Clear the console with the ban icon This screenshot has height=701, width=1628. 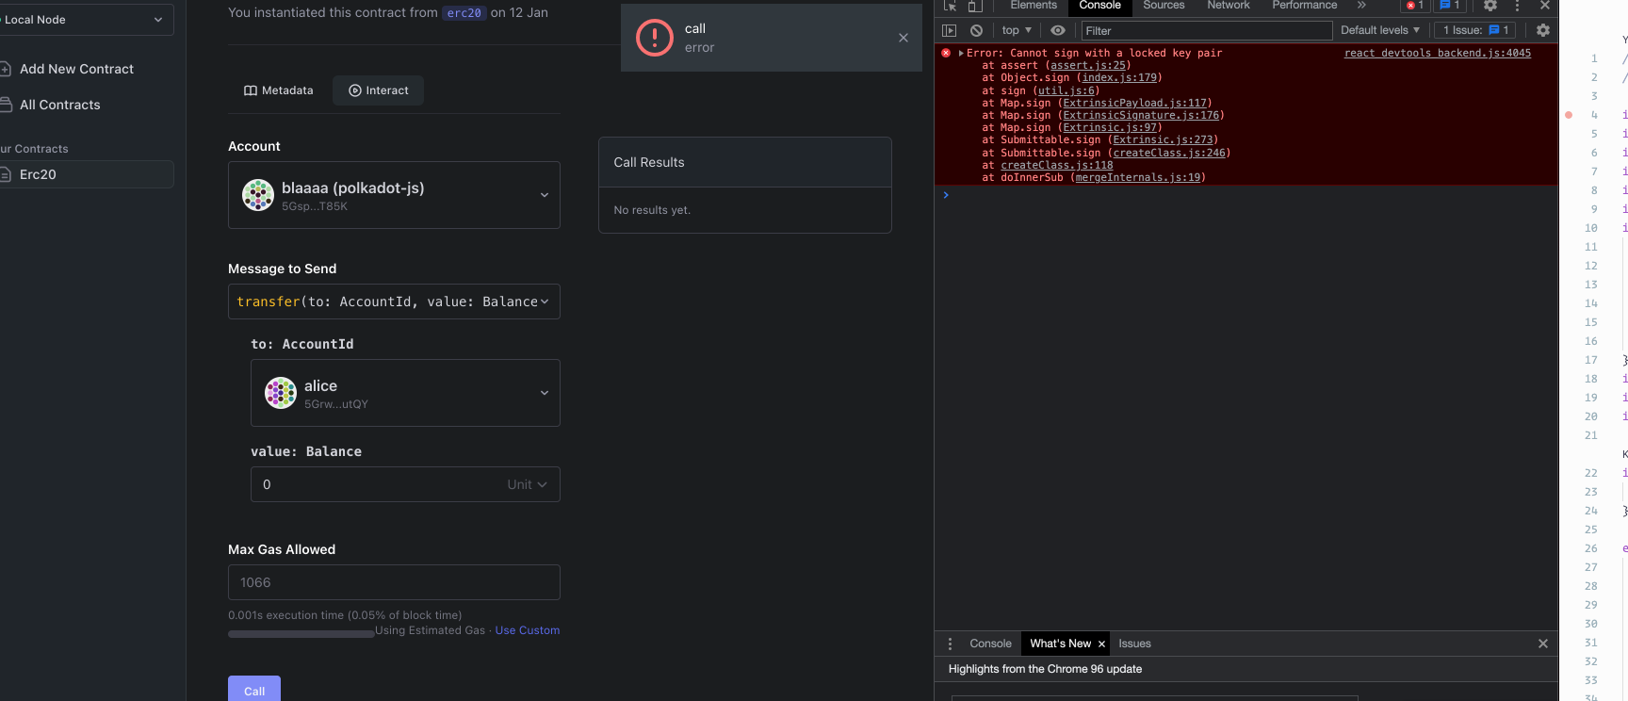977,30
